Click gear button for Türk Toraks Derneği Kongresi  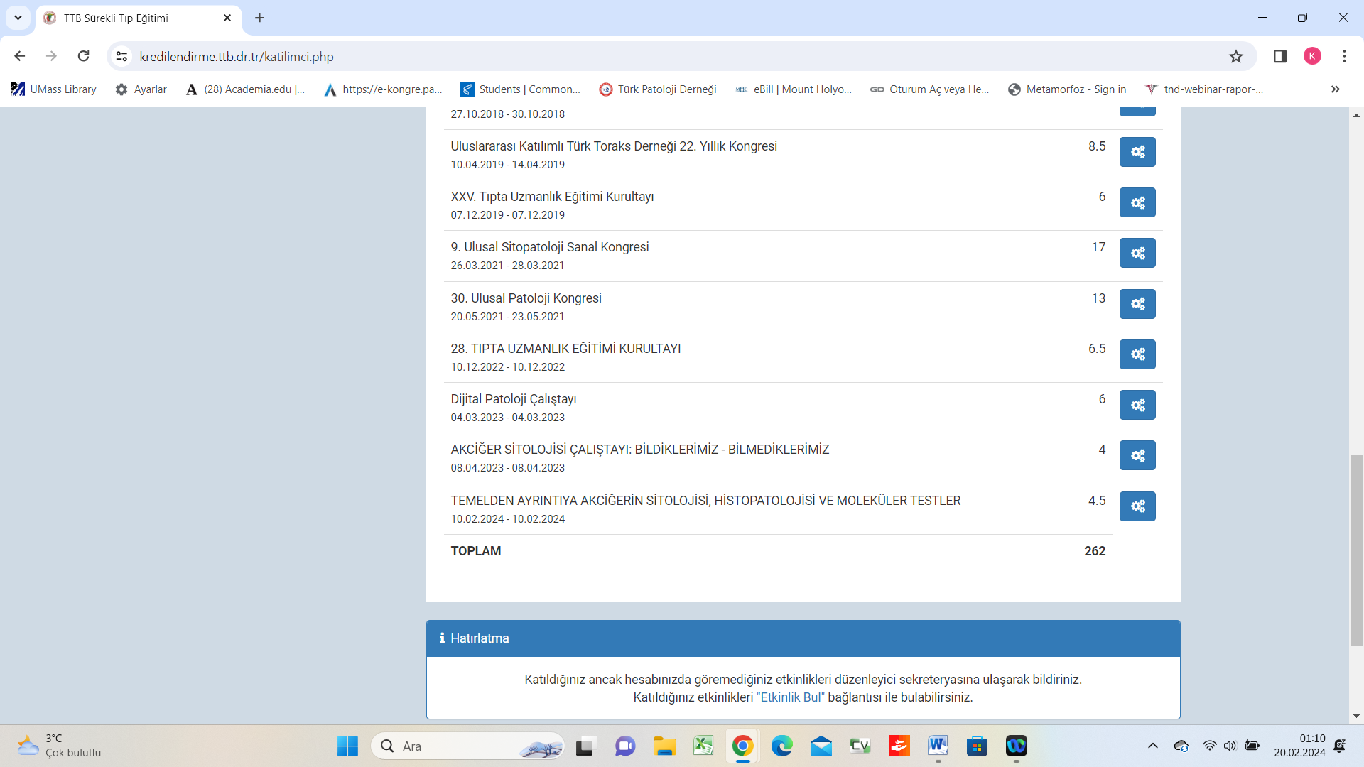click(x=1137, y=152)
